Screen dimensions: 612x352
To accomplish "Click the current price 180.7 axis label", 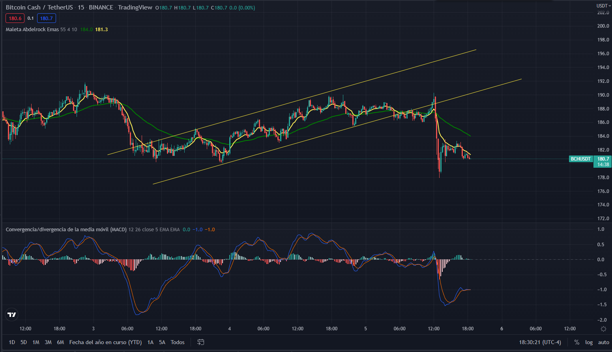I will [x=603, y=159].
